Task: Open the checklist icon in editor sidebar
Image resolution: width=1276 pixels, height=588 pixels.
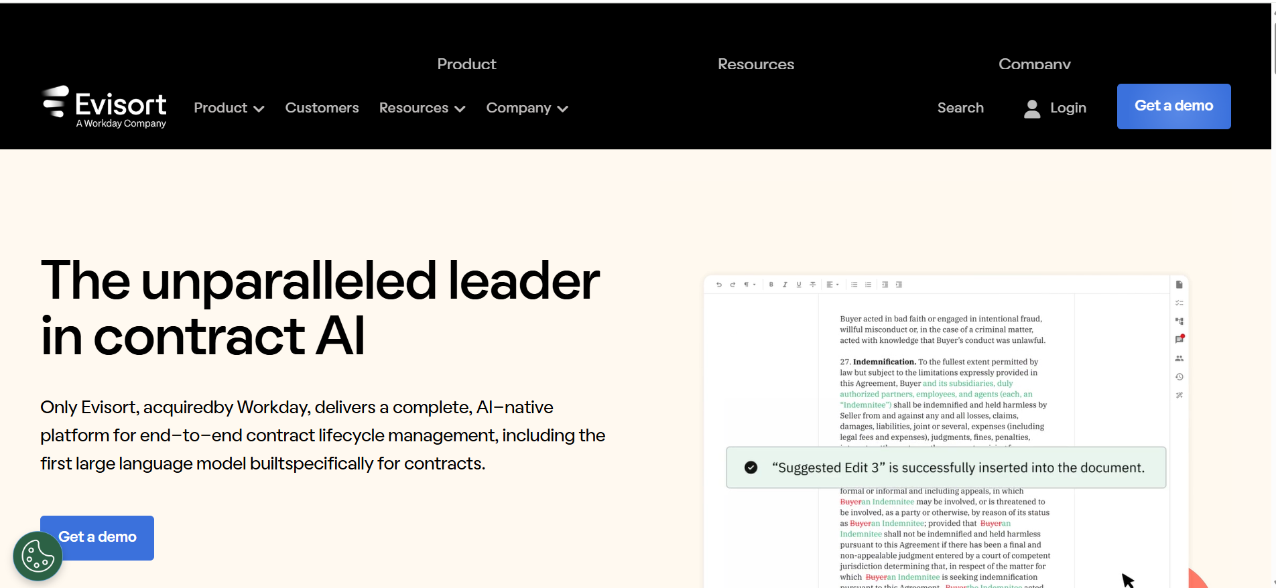Action: click(1179, 303)
